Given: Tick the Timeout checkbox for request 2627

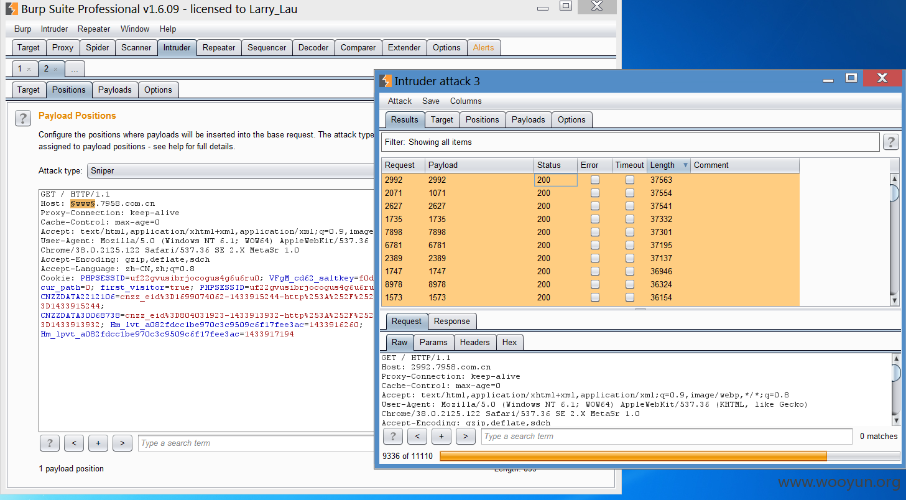Looking at the screenshot, I should click(630, 206).
